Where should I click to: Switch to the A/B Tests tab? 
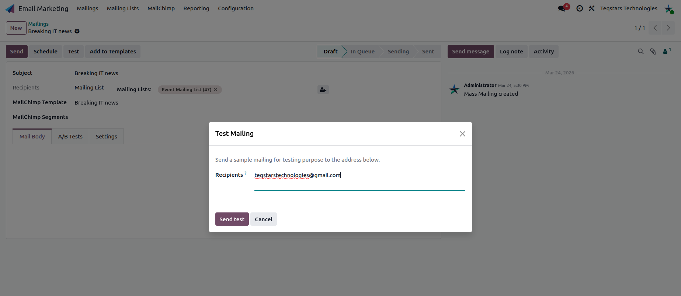point(70,137)
